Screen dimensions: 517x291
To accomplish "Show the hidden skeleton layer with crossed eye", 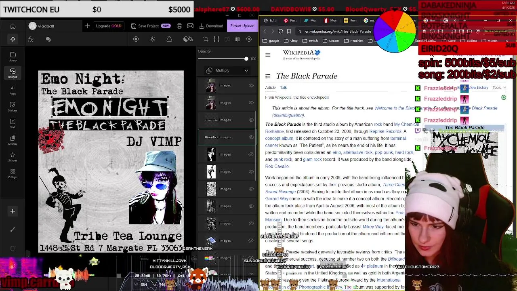I will [251, 154].
